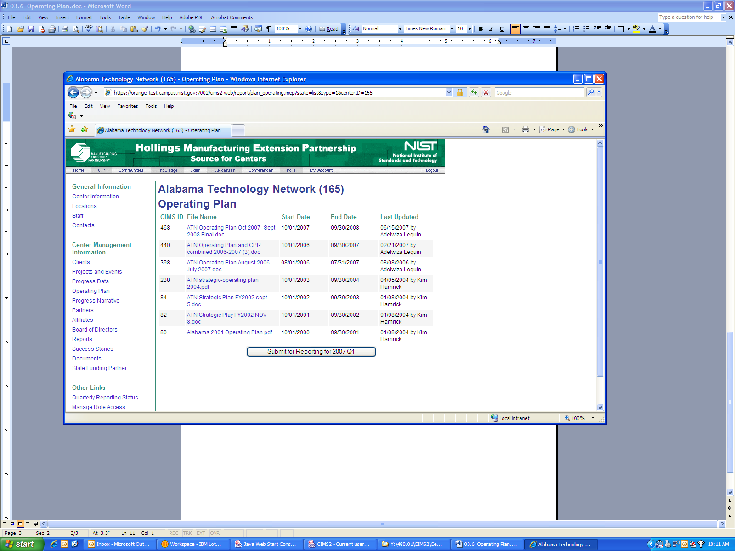Go to Quarterly Reporting Status link

coord(105,398)
